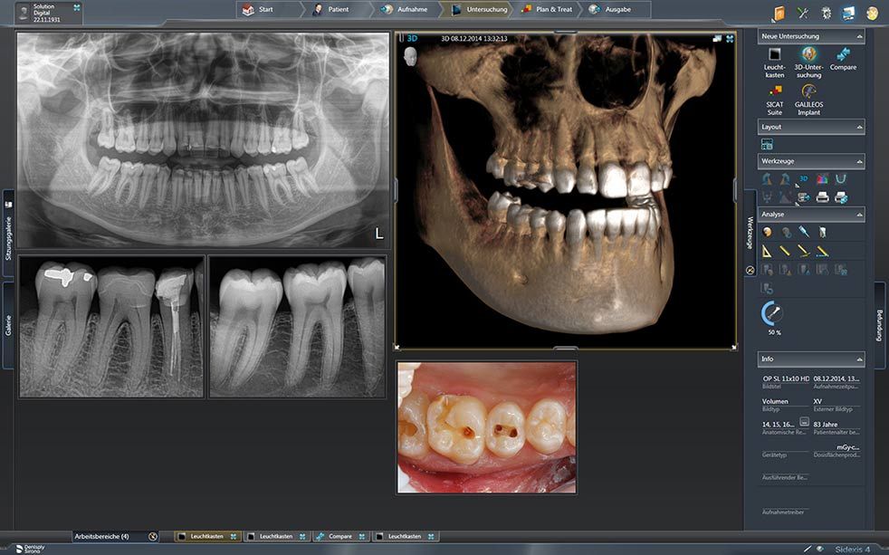The width and height of the screenshot is (889, 555).
Task: Click the orange book icon in top bar
Action: [x=779, y=14]
